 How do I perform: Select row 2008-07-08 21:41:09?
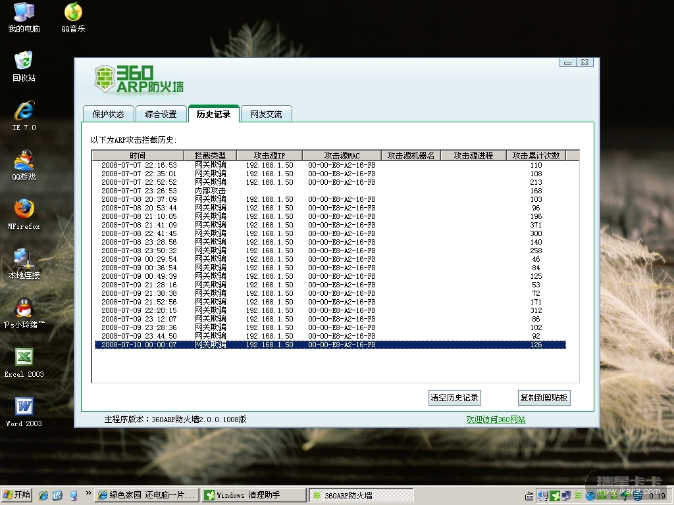pos(330,225)
